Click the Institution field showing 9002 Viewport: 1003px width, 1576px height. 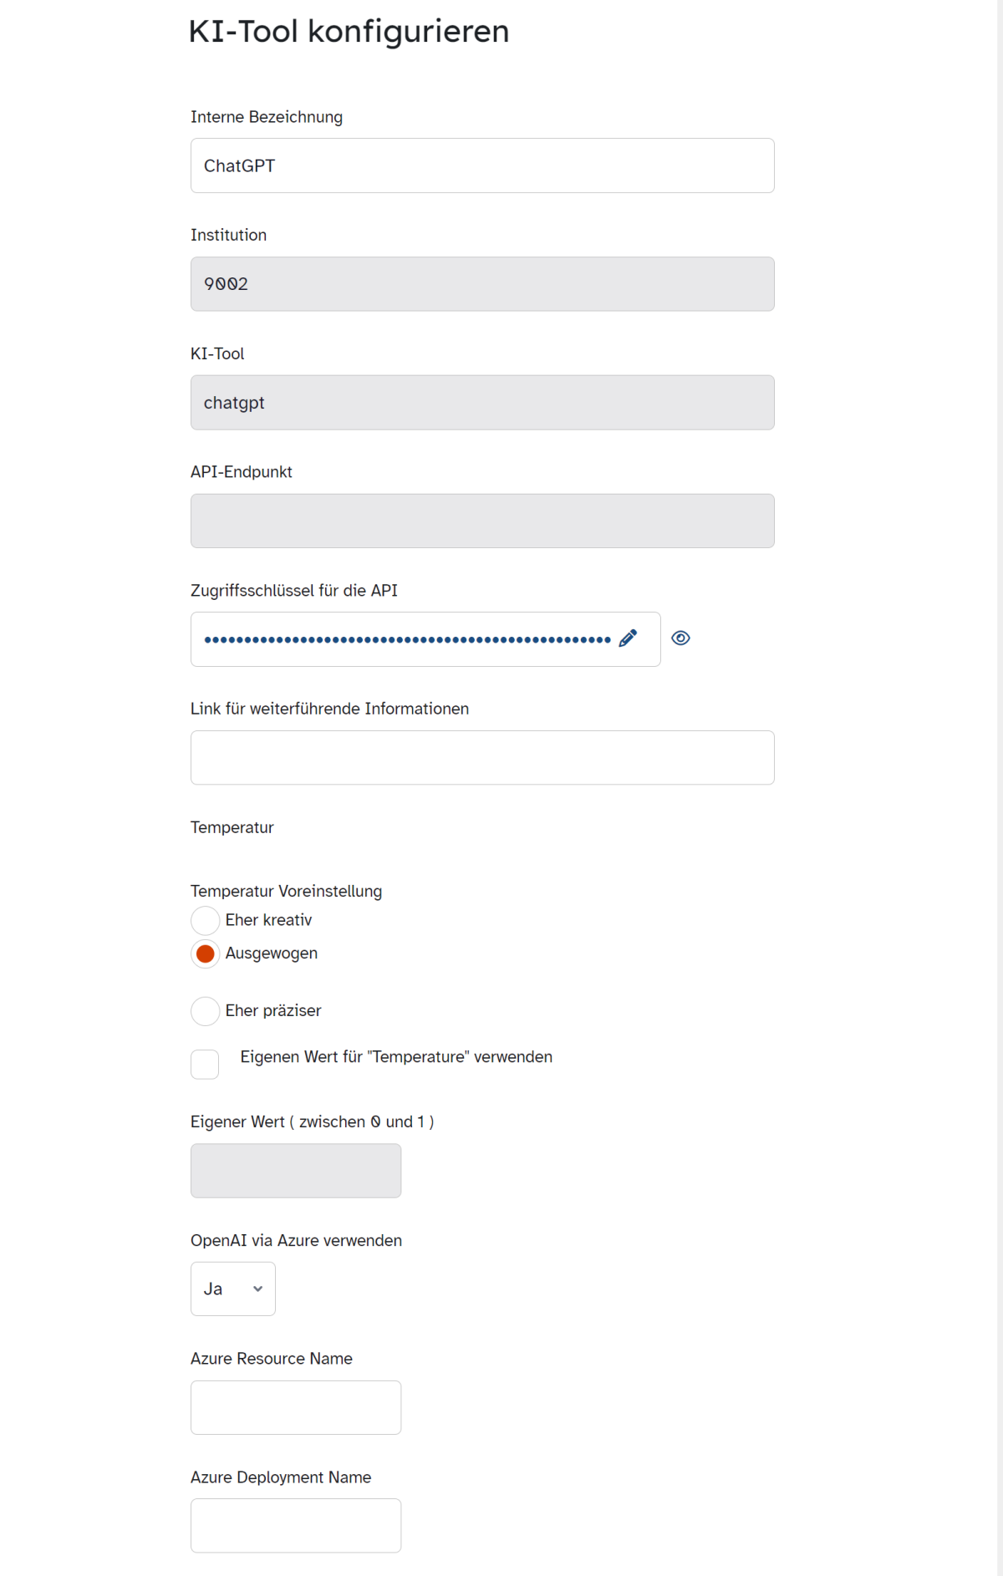(482, 284)
